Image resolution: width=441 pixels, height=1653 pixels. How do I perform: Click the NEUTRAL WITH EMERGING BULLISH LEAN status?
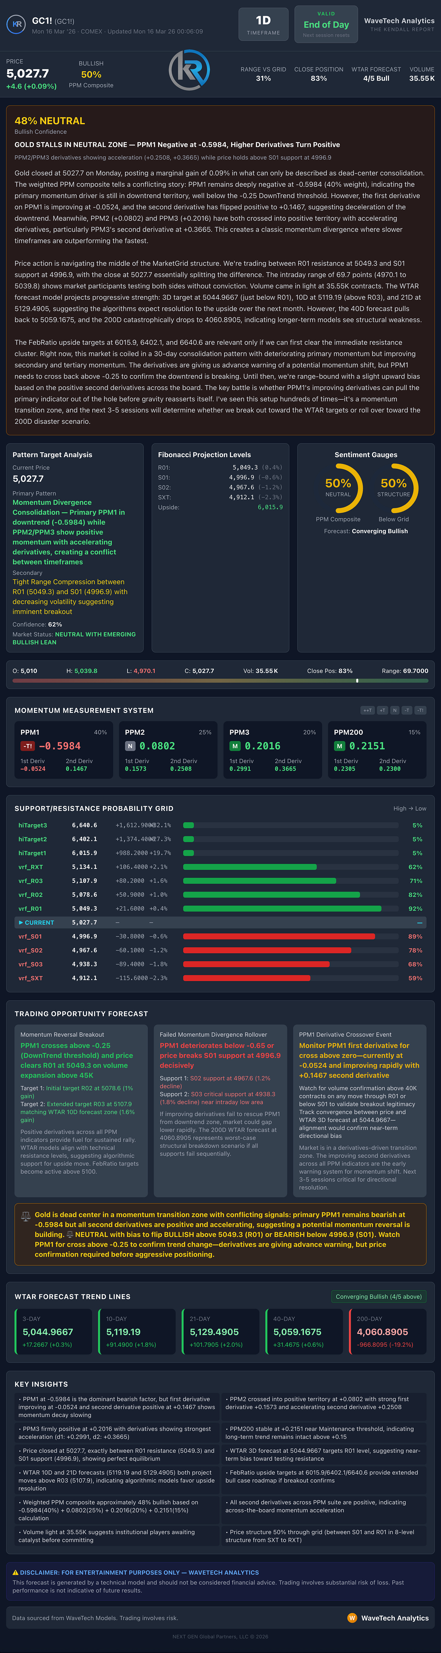(x=75, y=638)
